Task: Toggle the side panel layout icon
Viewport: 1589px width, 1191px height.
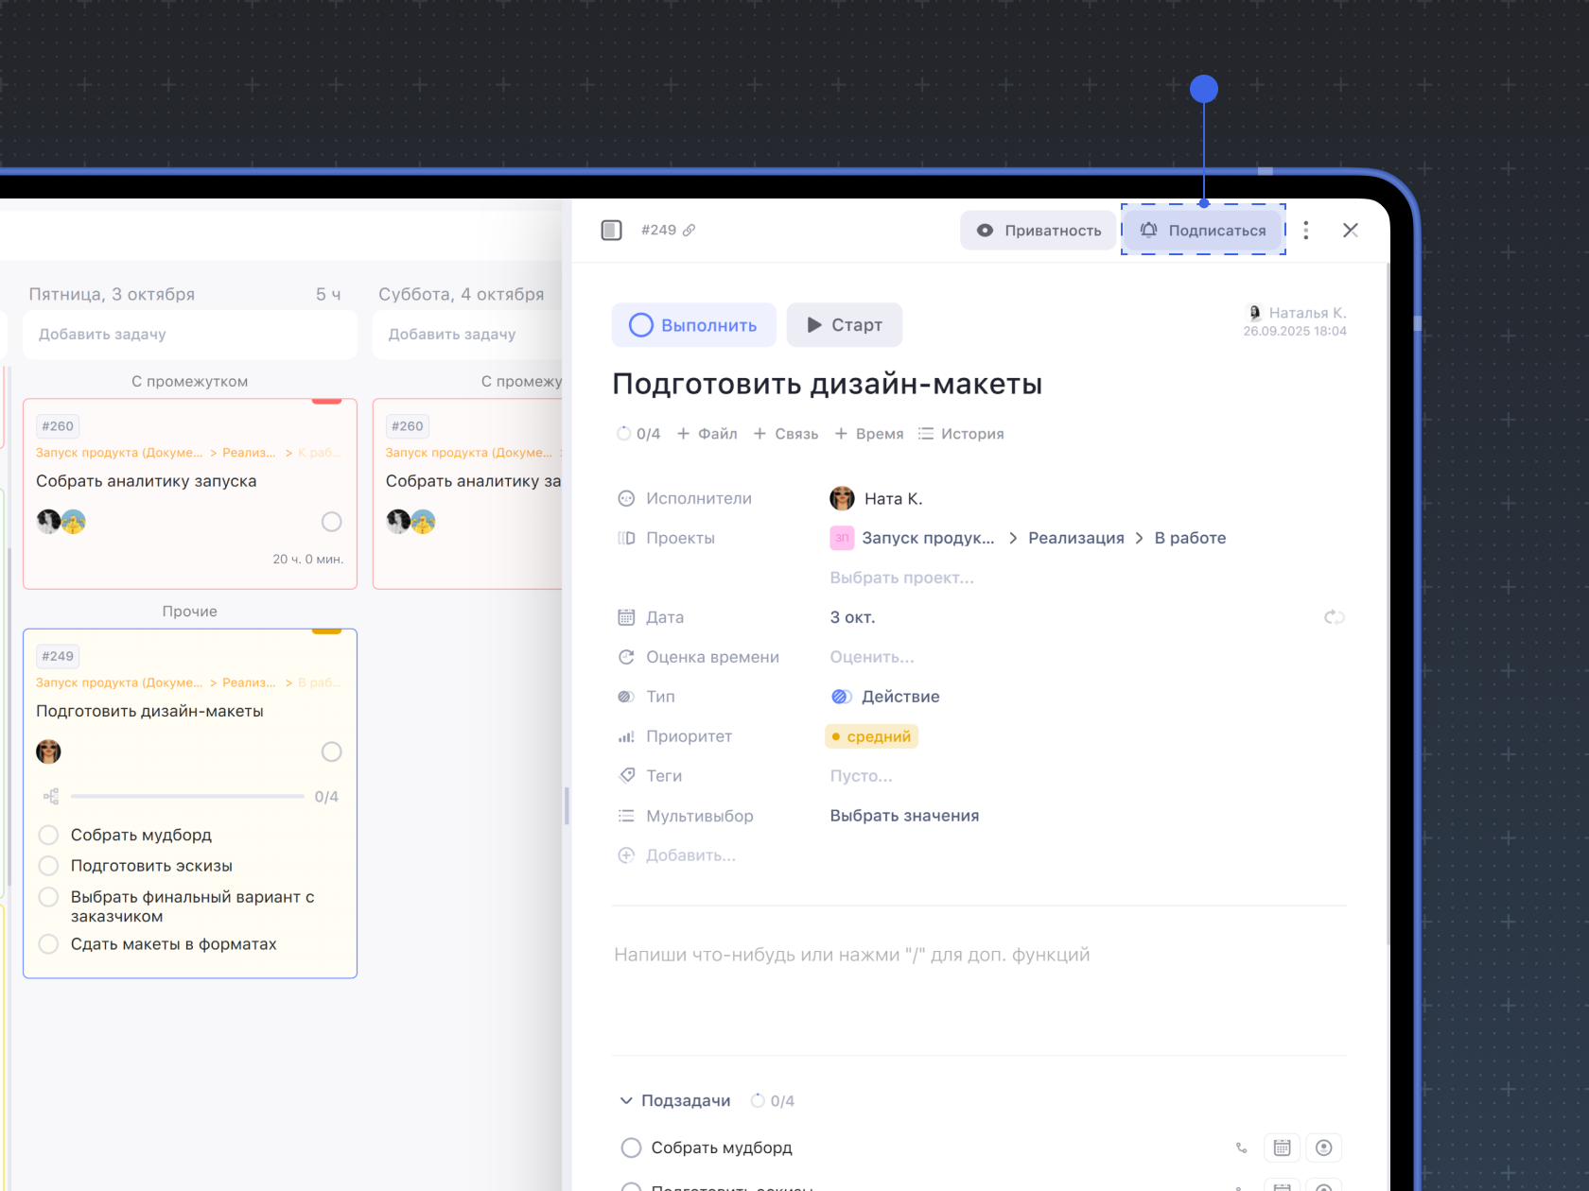Action: 611,230
